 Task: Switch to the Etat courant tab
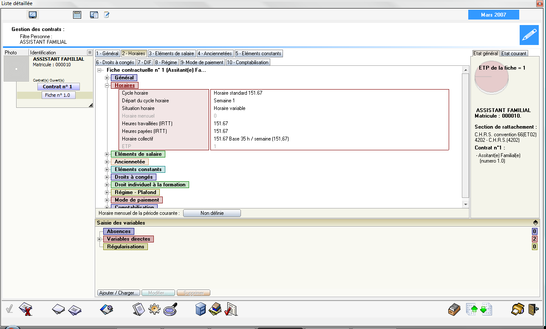[514, 53]
